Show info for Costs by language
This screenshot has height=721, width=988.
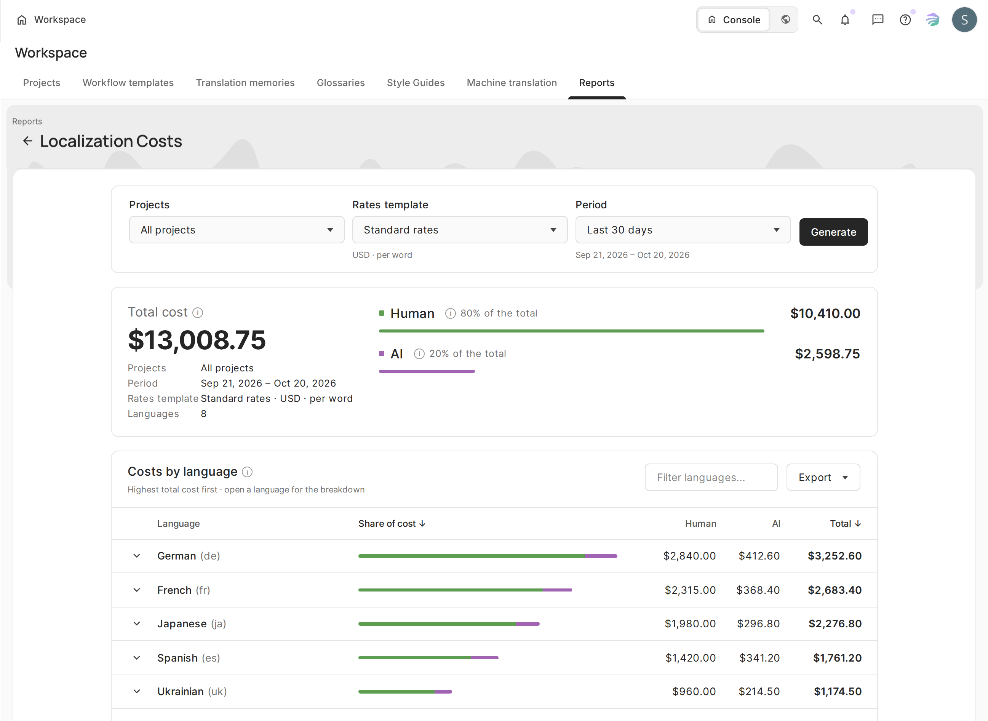coord(247,472)
